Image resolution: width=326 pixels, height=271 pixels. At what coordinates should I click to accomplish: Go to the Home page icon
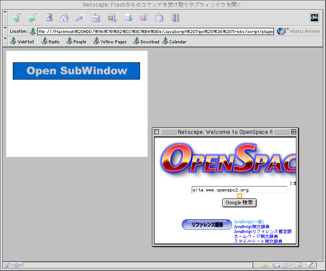(64, 18)
